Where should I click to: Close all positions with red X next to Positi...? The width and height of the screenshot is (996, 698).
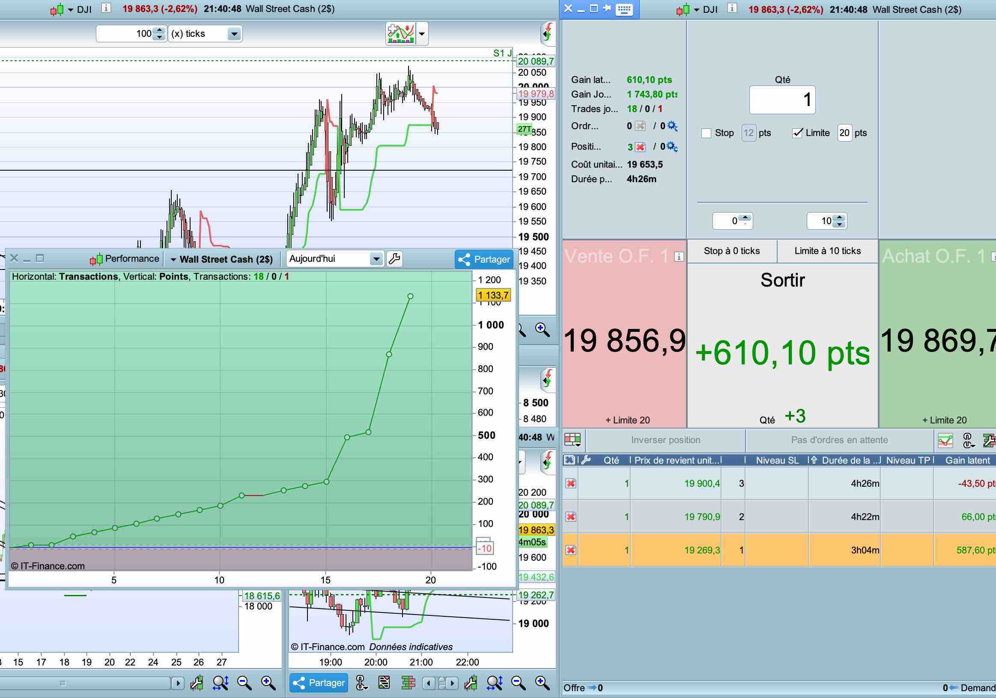coord(640,147)
